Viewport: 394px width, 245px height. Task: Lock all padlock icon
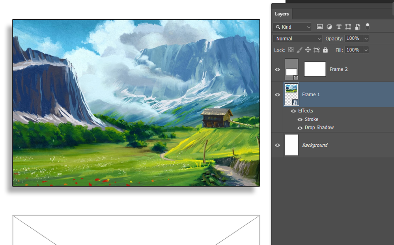click(x=325, y=50)
